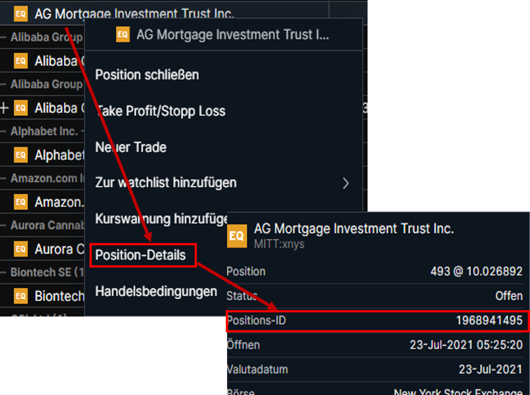Click the large EQ icon in details panel
Screen dimensions: 530x395
[x=237, y=236]
